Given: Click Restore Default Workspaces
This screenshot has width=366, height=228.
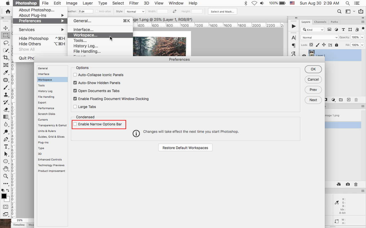Looking at the screenshot, I should [185, 147].
